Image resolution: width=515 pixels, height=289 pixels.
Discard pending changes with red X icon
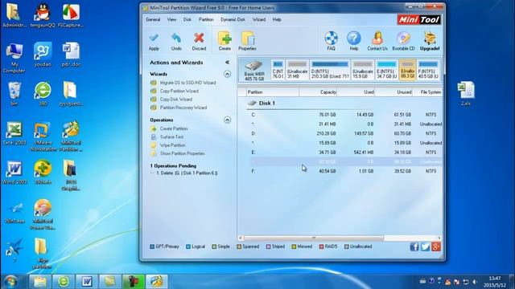[199, 41]
